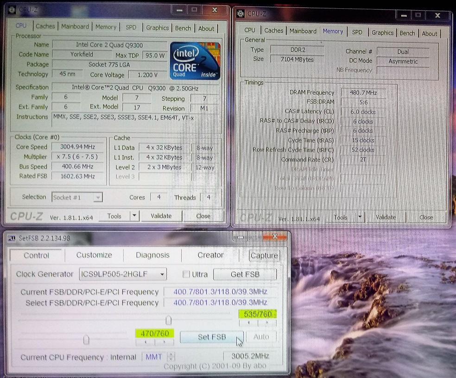Open Creator tab in SetFSB
This screenshot has width=456, height=378.
(x=210, y=255)
